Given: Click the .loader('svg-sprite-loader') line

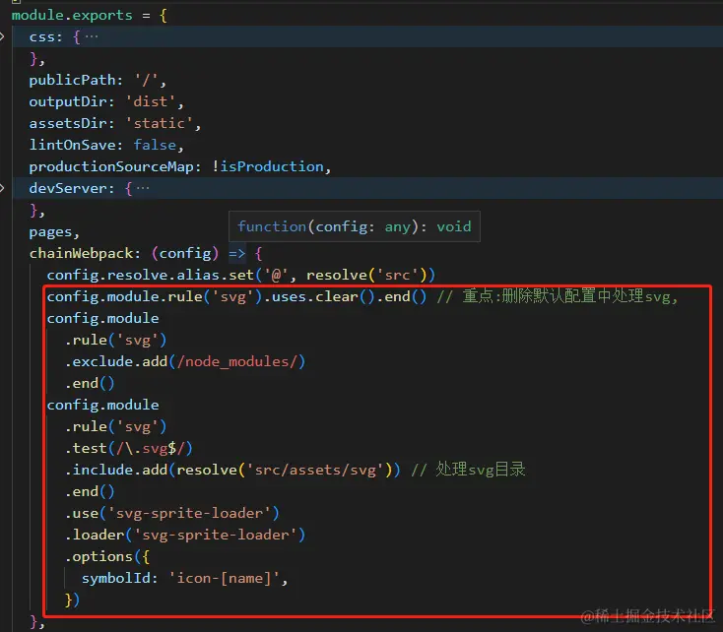Looking at the screenshot, I should [x=185, y=535].
